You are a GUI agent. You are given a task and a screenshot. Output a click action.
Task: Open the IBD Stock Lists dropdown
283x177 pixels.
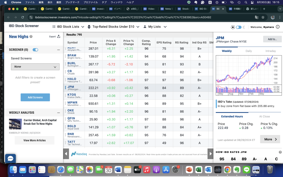pos(68,27)
